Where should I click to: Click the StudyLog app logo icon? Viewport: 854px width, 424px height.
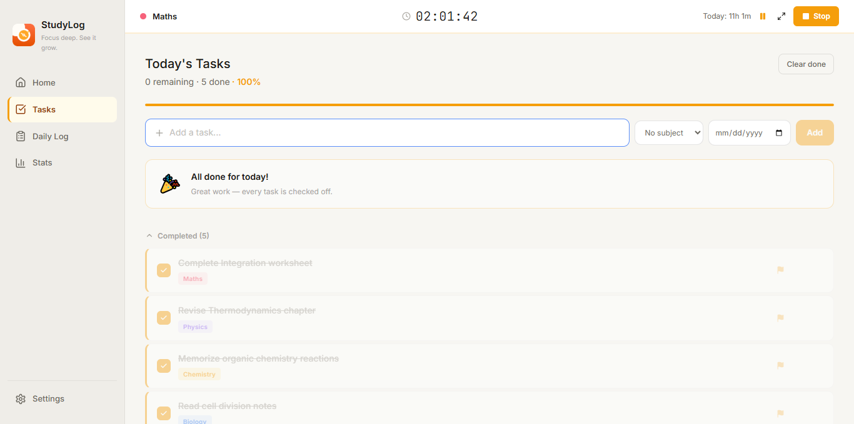click(24, 35)
